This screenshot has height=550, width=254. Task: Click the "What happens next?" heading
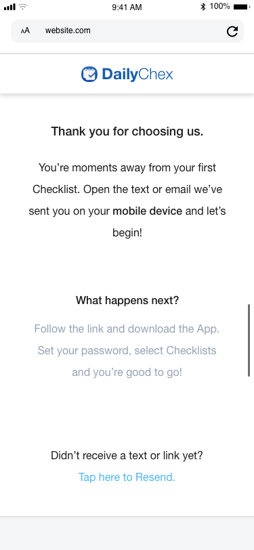(127, 300)
